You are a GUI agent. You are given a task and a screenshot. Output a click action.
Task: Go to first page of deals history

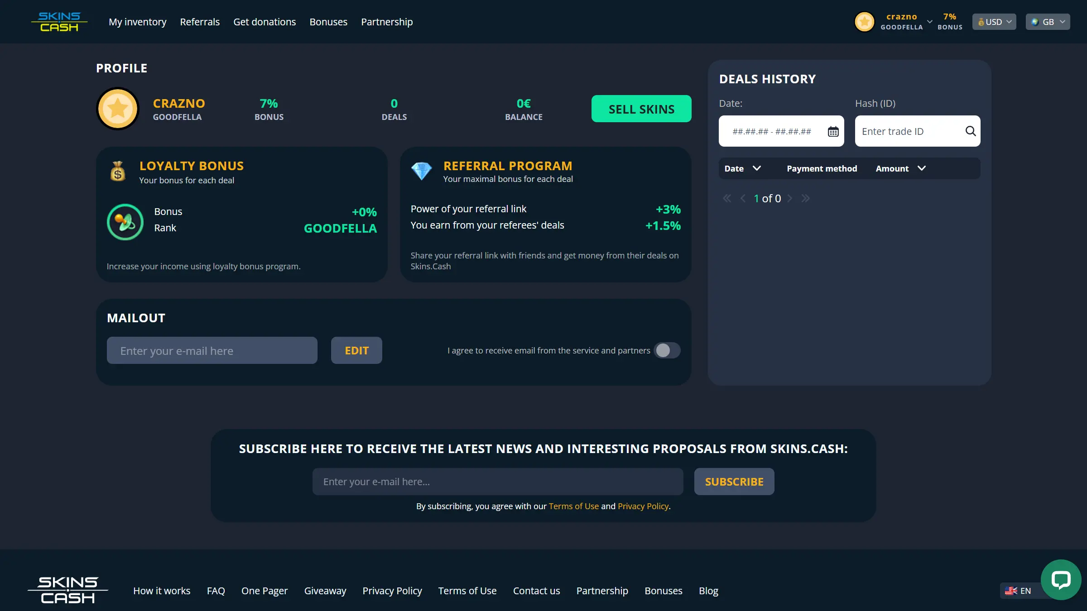coord(726,198)
